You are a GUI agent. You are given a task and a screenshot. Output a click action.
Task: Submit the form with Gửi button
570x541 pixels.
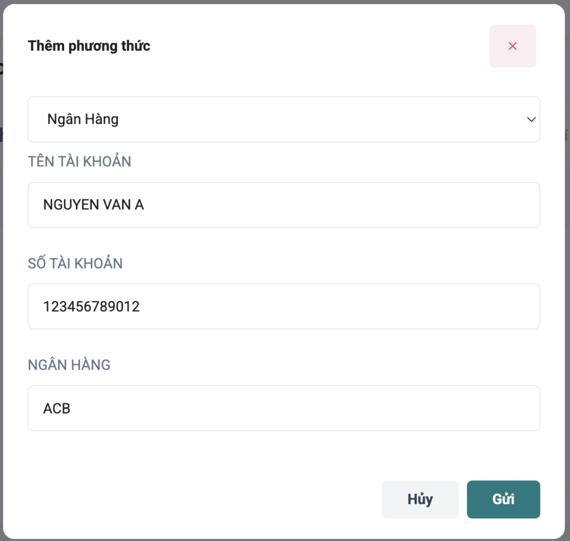pyautogui.click(x=503, y=499)
